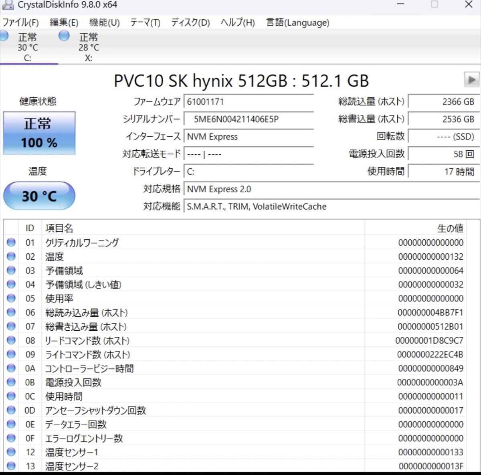Click status icon for ID 0B 電源投入回数 row

(11, 382)
